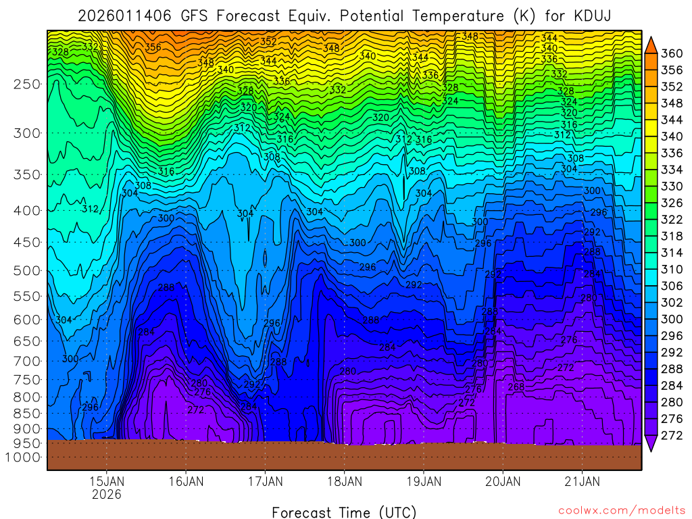Select the 306 color scale value
Image resolution: width=692 pixels, height=519 pixels.
click(x=672, y=286)
